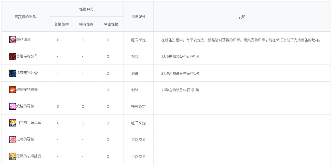
Task: Click the 朝圣印章 item icon
Action: click(x=13, y=40)
